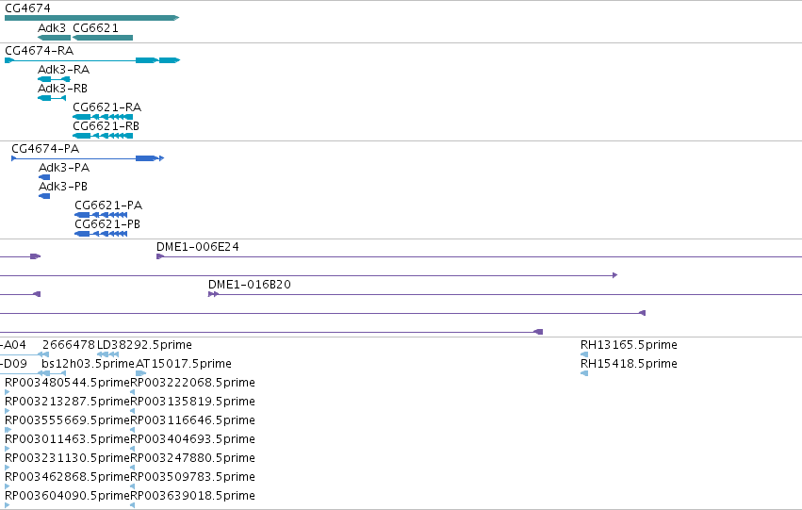The image size is (802, 510).
Task: Click the Adk3-RB transcript label
Action: pyautogui.click(x=63, y=89)
